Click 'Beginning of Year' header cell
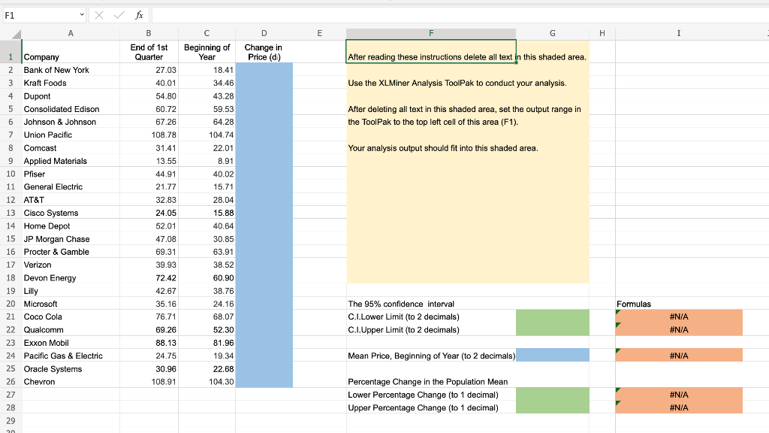 pyautogui.click(x=207, y=52)
